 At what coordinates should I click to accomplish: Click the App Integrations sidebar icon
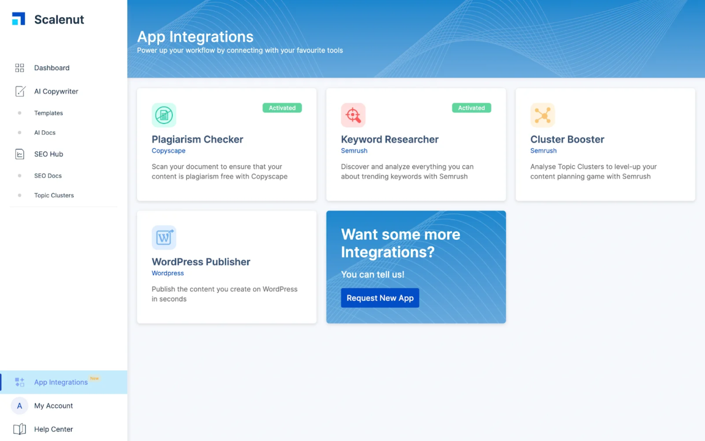pos(20,382)
